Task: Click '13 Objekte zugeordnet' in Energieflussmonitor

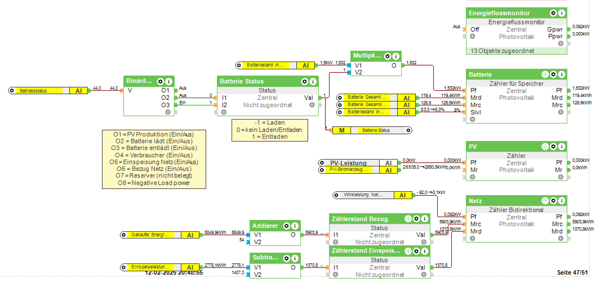Action: (x=502, y=51)
